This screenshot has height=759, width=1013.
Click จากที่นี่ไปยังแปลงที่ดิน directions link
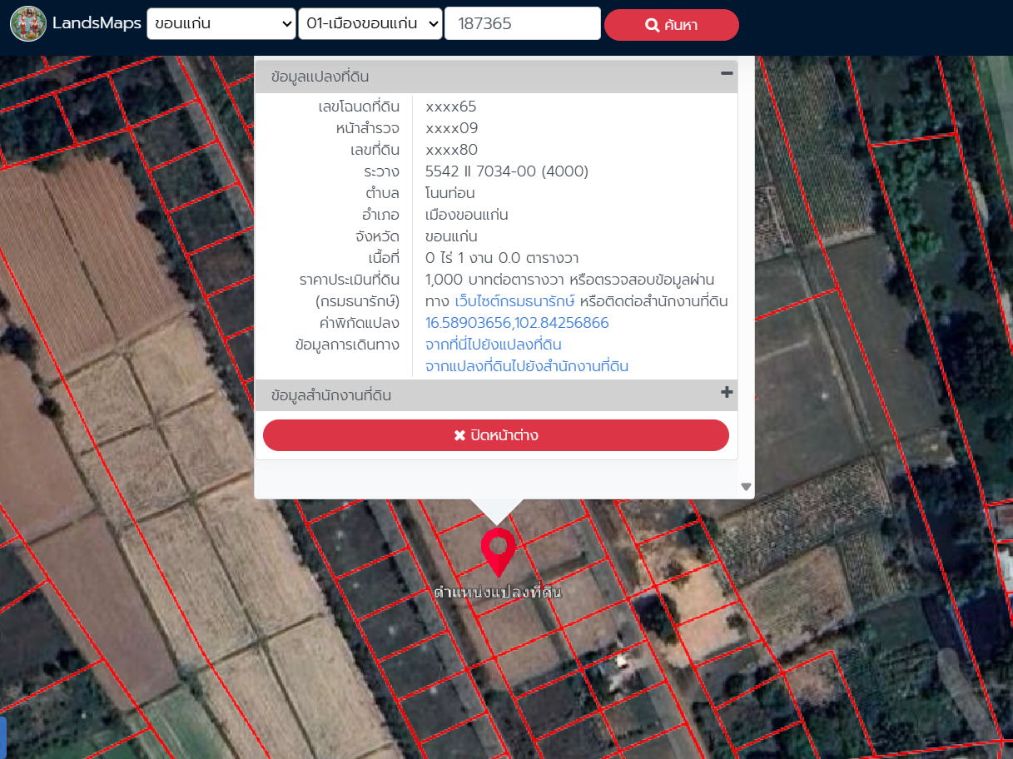[x=493, y=345]
